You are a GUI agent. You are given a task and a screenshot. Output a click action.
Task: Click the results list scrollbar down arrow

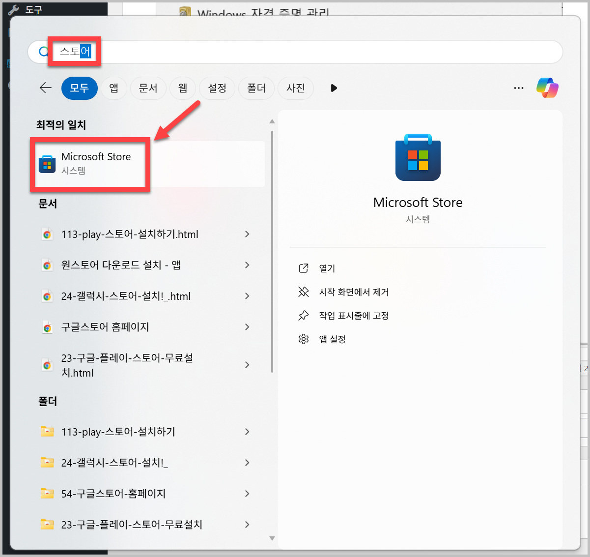point(272,538)
